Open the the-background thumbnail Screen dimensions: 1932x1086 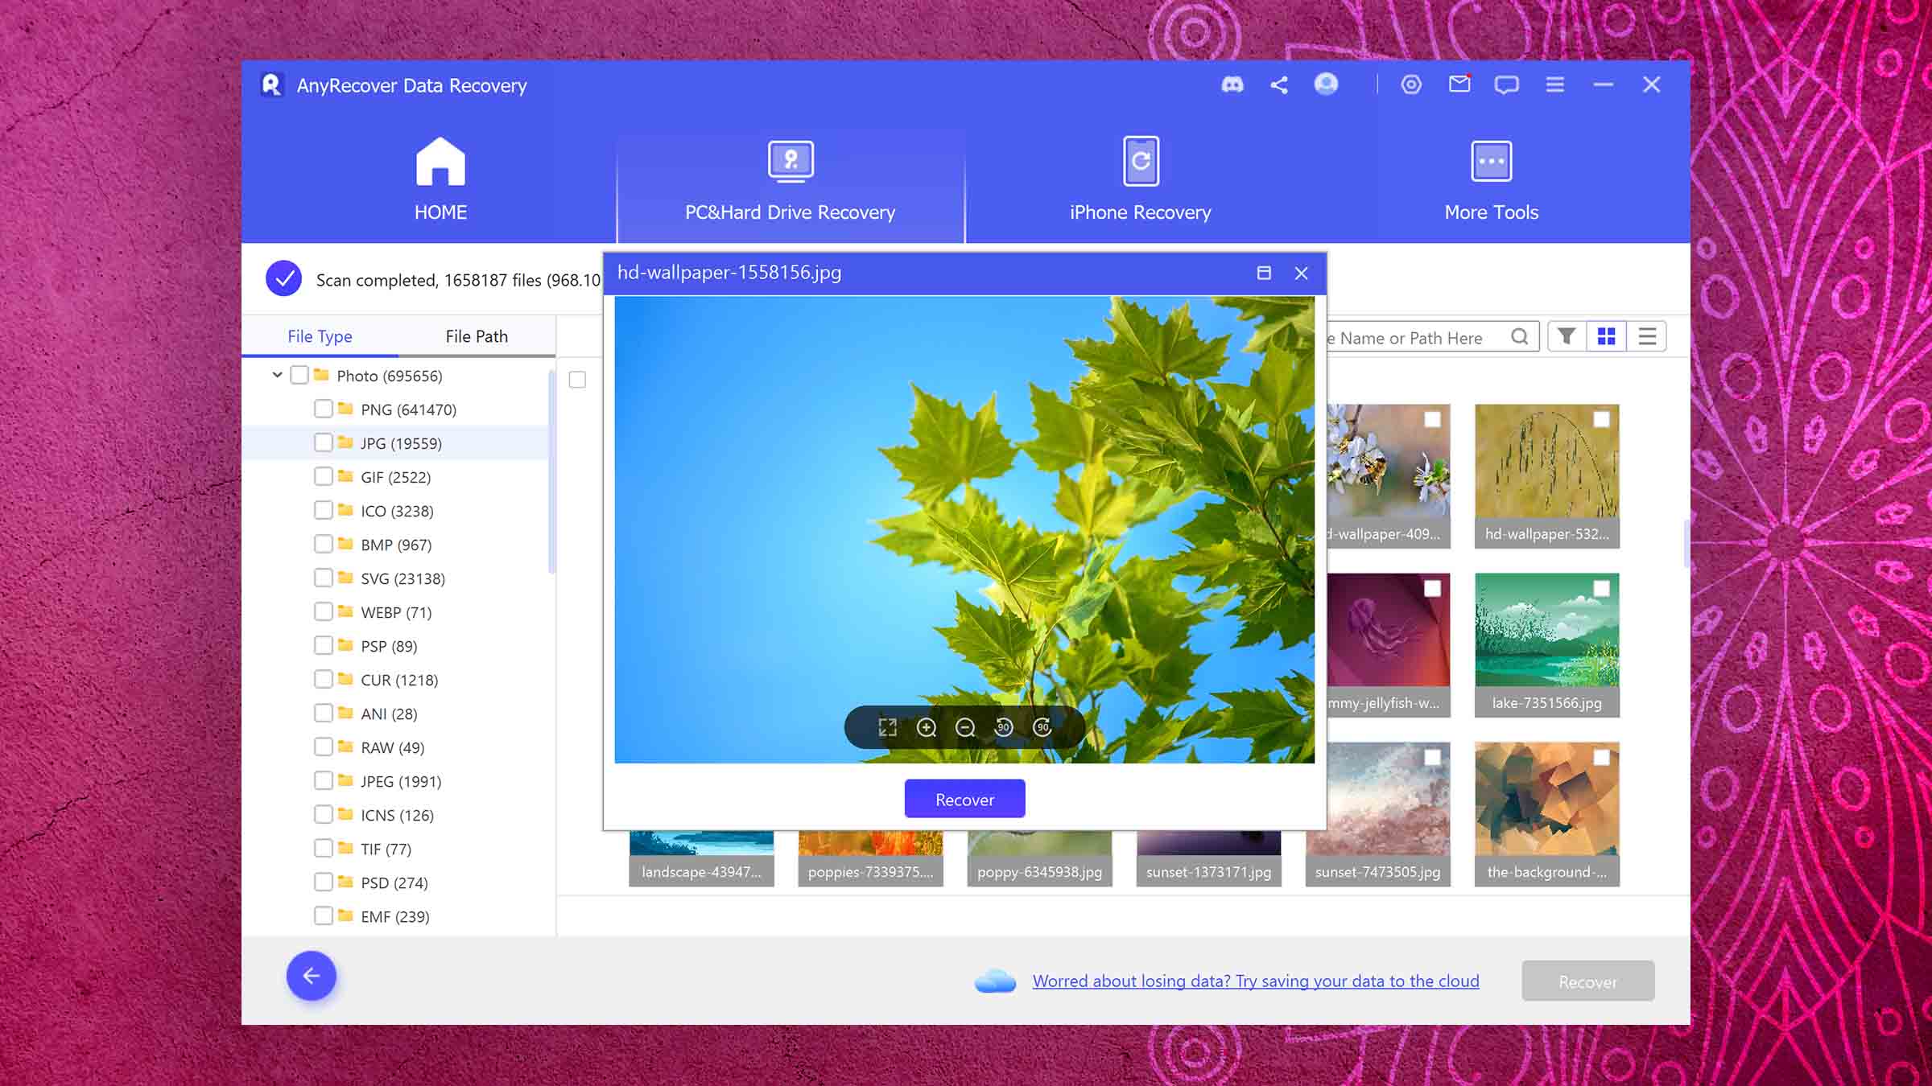pos(1546,813)
